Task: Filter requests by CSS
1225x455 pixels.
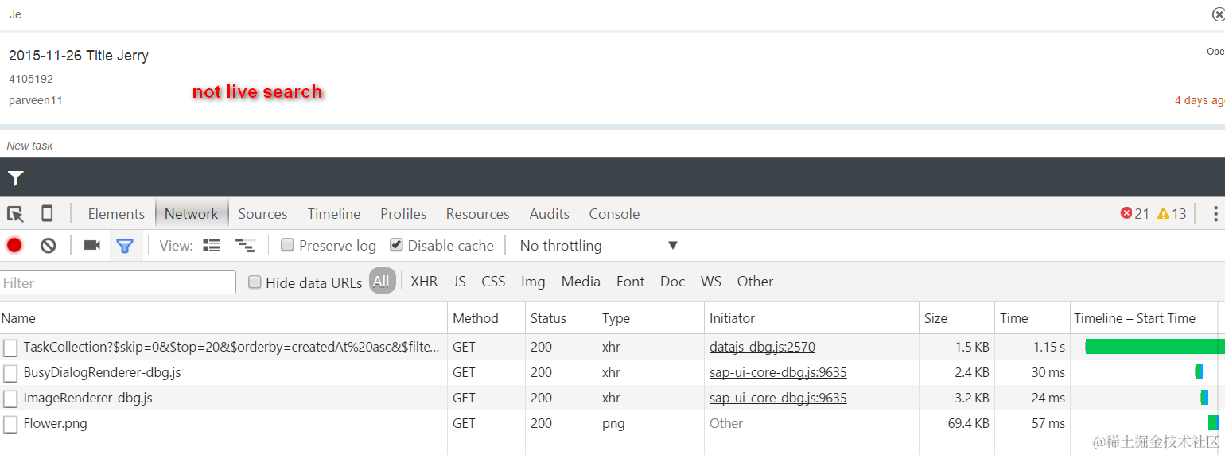Action: (493, 281)
